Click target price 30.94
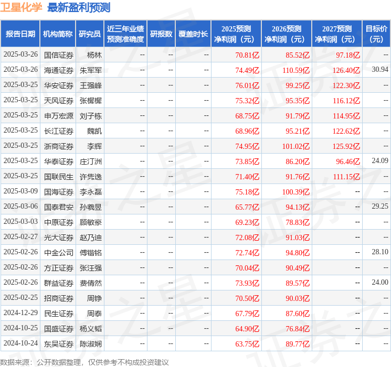391x367 pixels. [380, 69]
